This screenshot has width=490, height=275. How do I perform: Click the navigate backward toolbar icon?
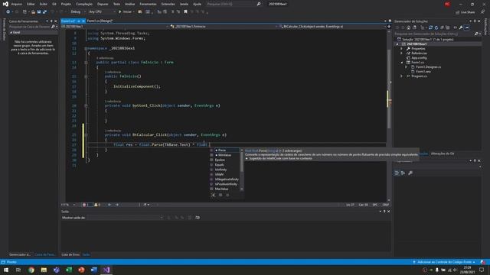(x=8, y=12)
